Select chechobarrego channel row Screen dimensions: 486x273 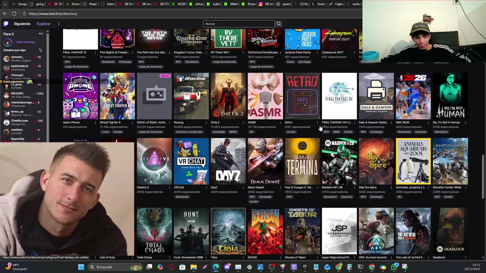tap(23, 104)
